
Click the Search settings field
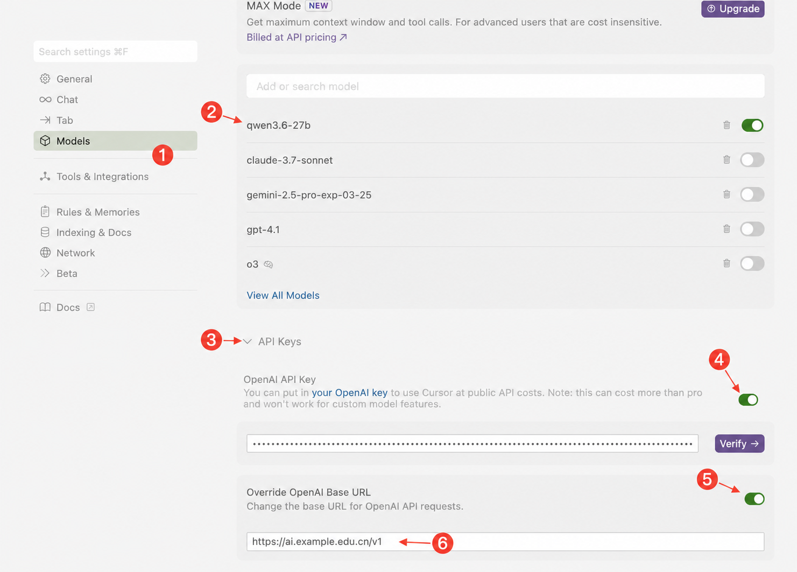(x=115, y=52)
